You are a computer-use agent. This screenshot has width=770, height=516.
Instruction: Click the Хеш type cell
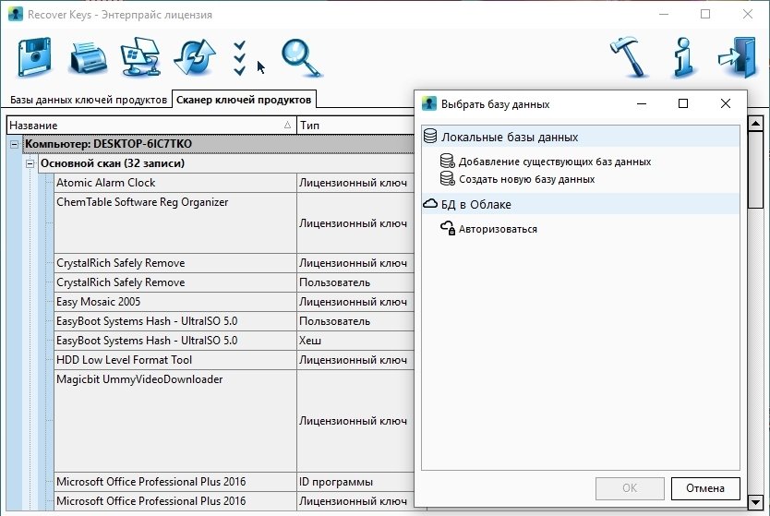click(x=355, y=341)
